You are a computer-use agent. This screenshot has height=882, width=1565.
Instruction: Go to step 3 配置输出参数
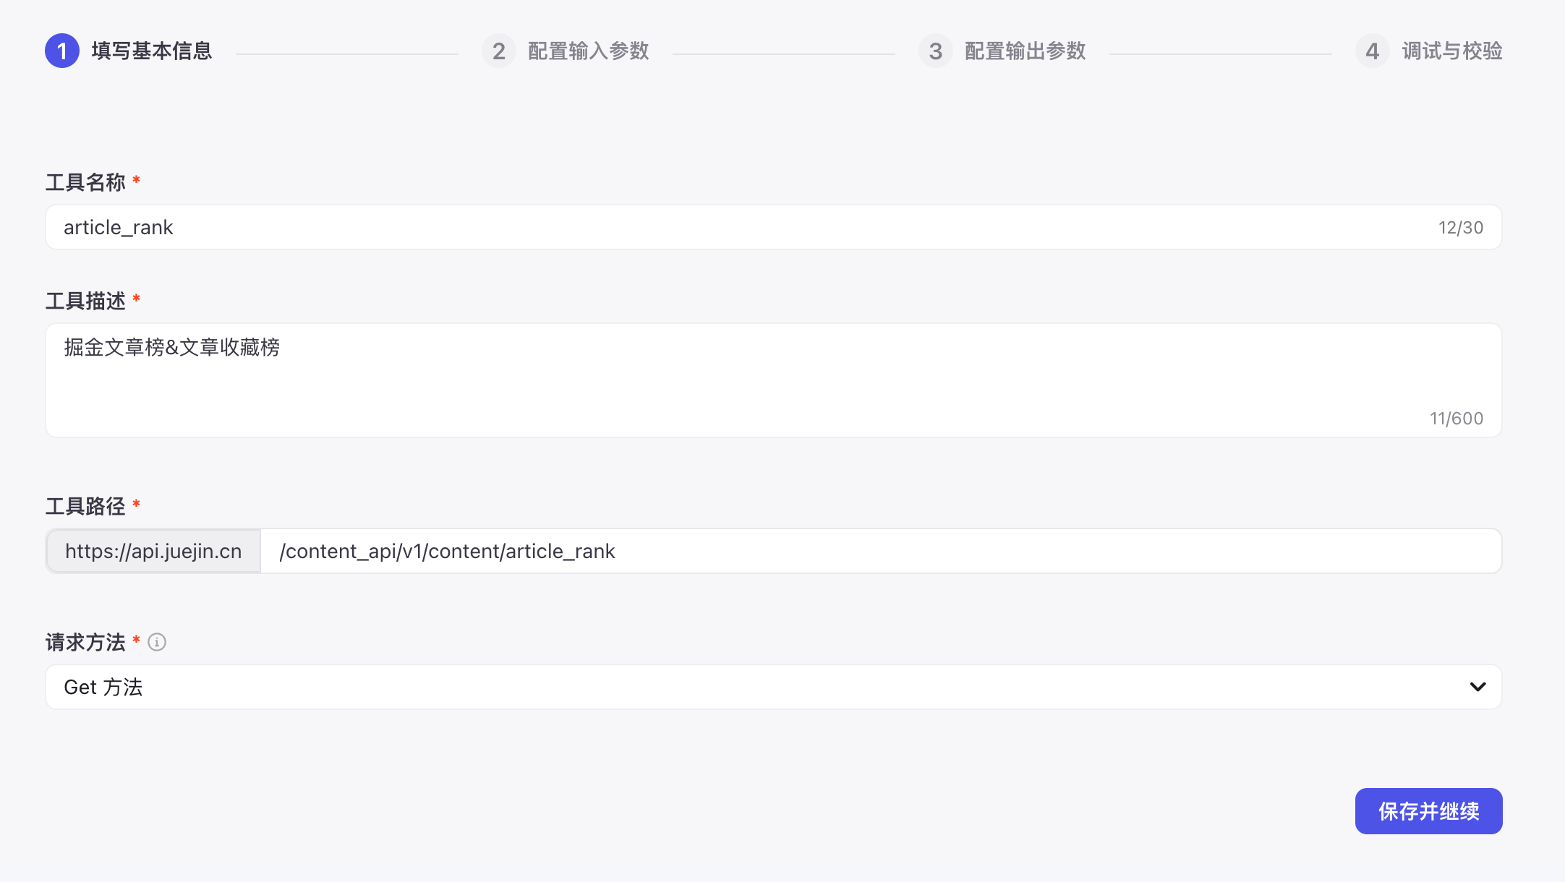point(1002,51)
